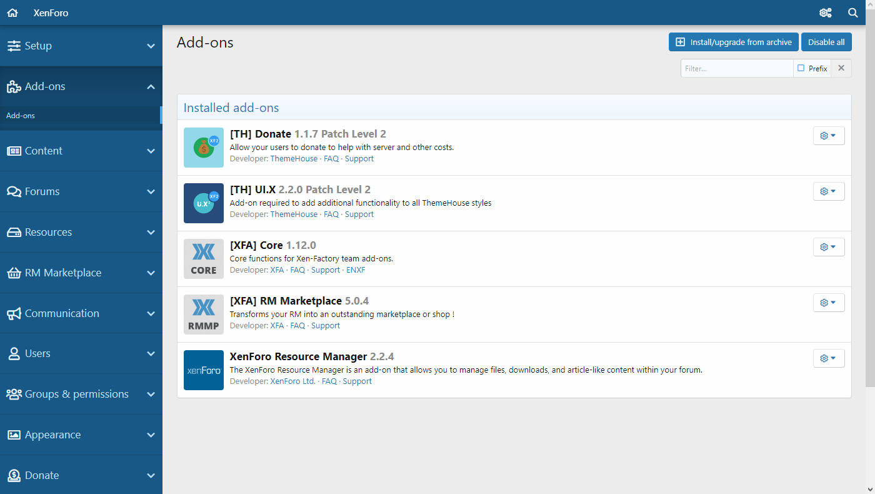The width and height of the screenshot is (875, 494).
Task: Open the admin search magnifier icon
Action: 852,13
